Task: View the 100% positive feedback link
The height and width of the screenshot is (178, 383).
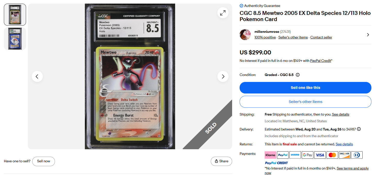Action: 265,38
